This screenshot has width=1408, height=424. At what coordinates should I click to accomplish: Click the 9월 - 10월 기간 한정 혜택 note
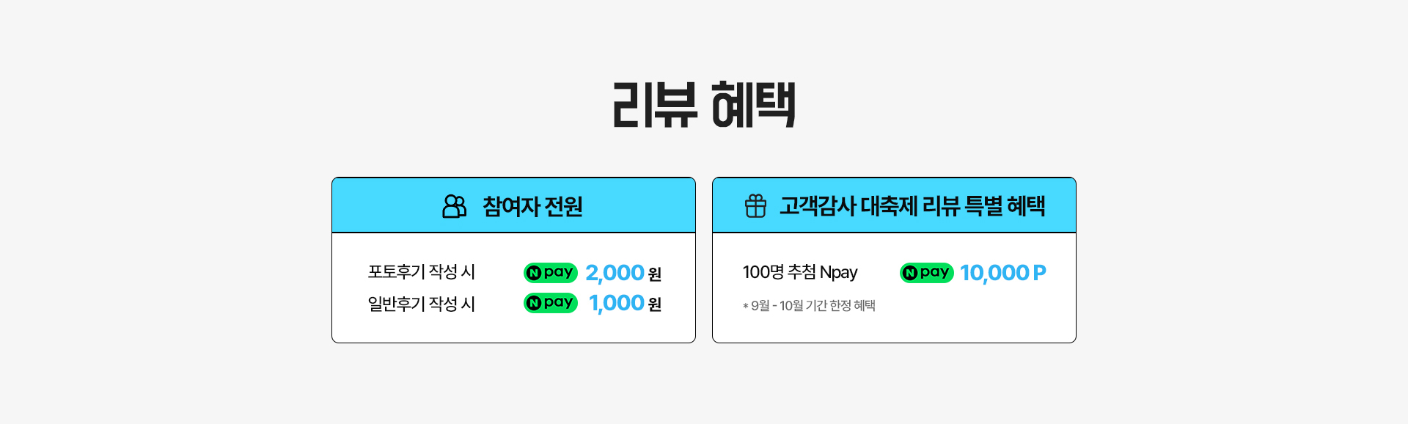[809, 305]
